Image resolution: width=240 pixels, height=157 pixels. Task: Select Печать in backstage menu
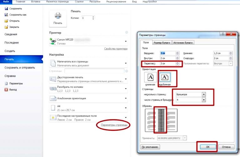click(22, 59)
